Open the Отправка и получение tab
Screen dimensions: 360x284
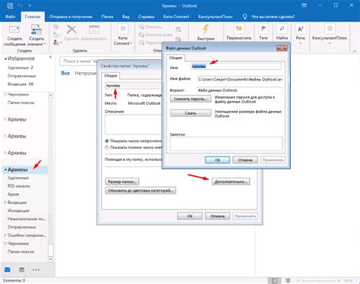coord(71,17)
